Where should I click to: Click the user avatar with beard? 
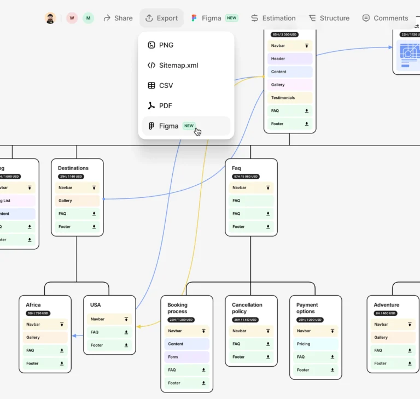(x=50, y=18)
